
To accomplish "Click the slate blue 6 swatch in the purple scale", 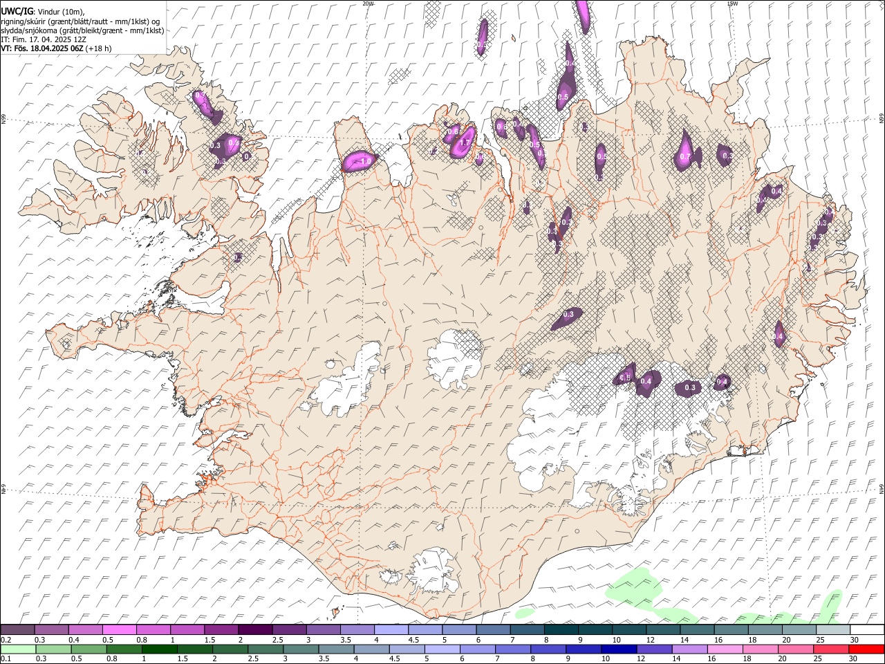I will [493, 629].
